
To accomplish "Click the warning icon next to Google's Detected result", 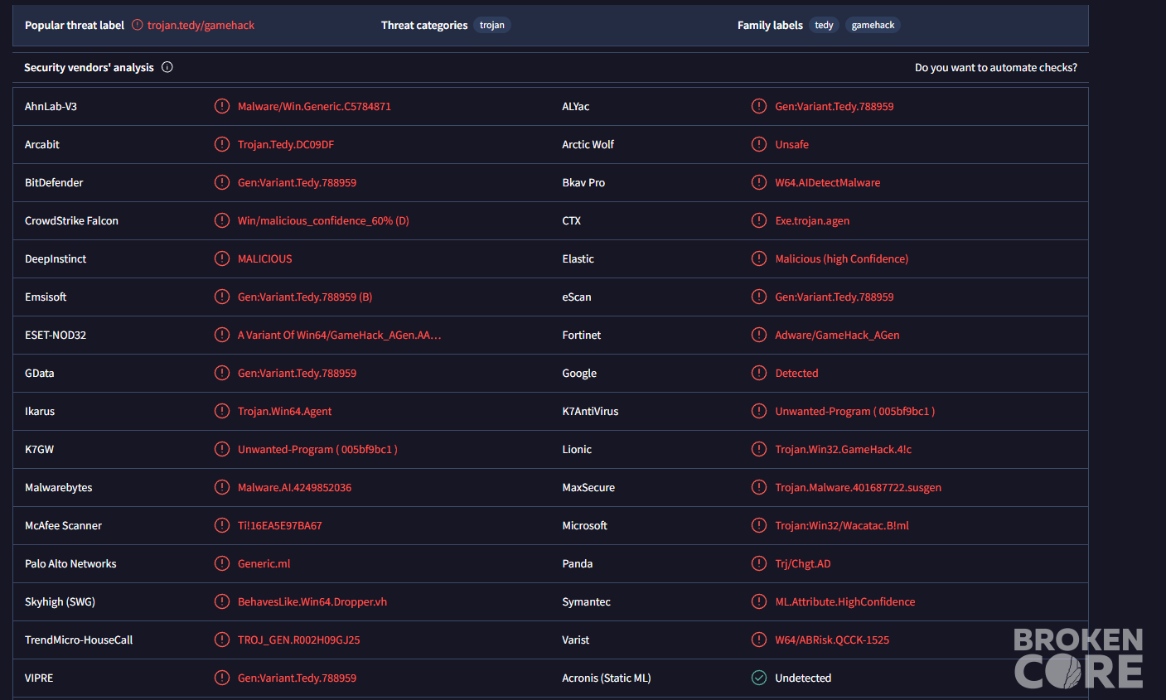I will [759, 373].
